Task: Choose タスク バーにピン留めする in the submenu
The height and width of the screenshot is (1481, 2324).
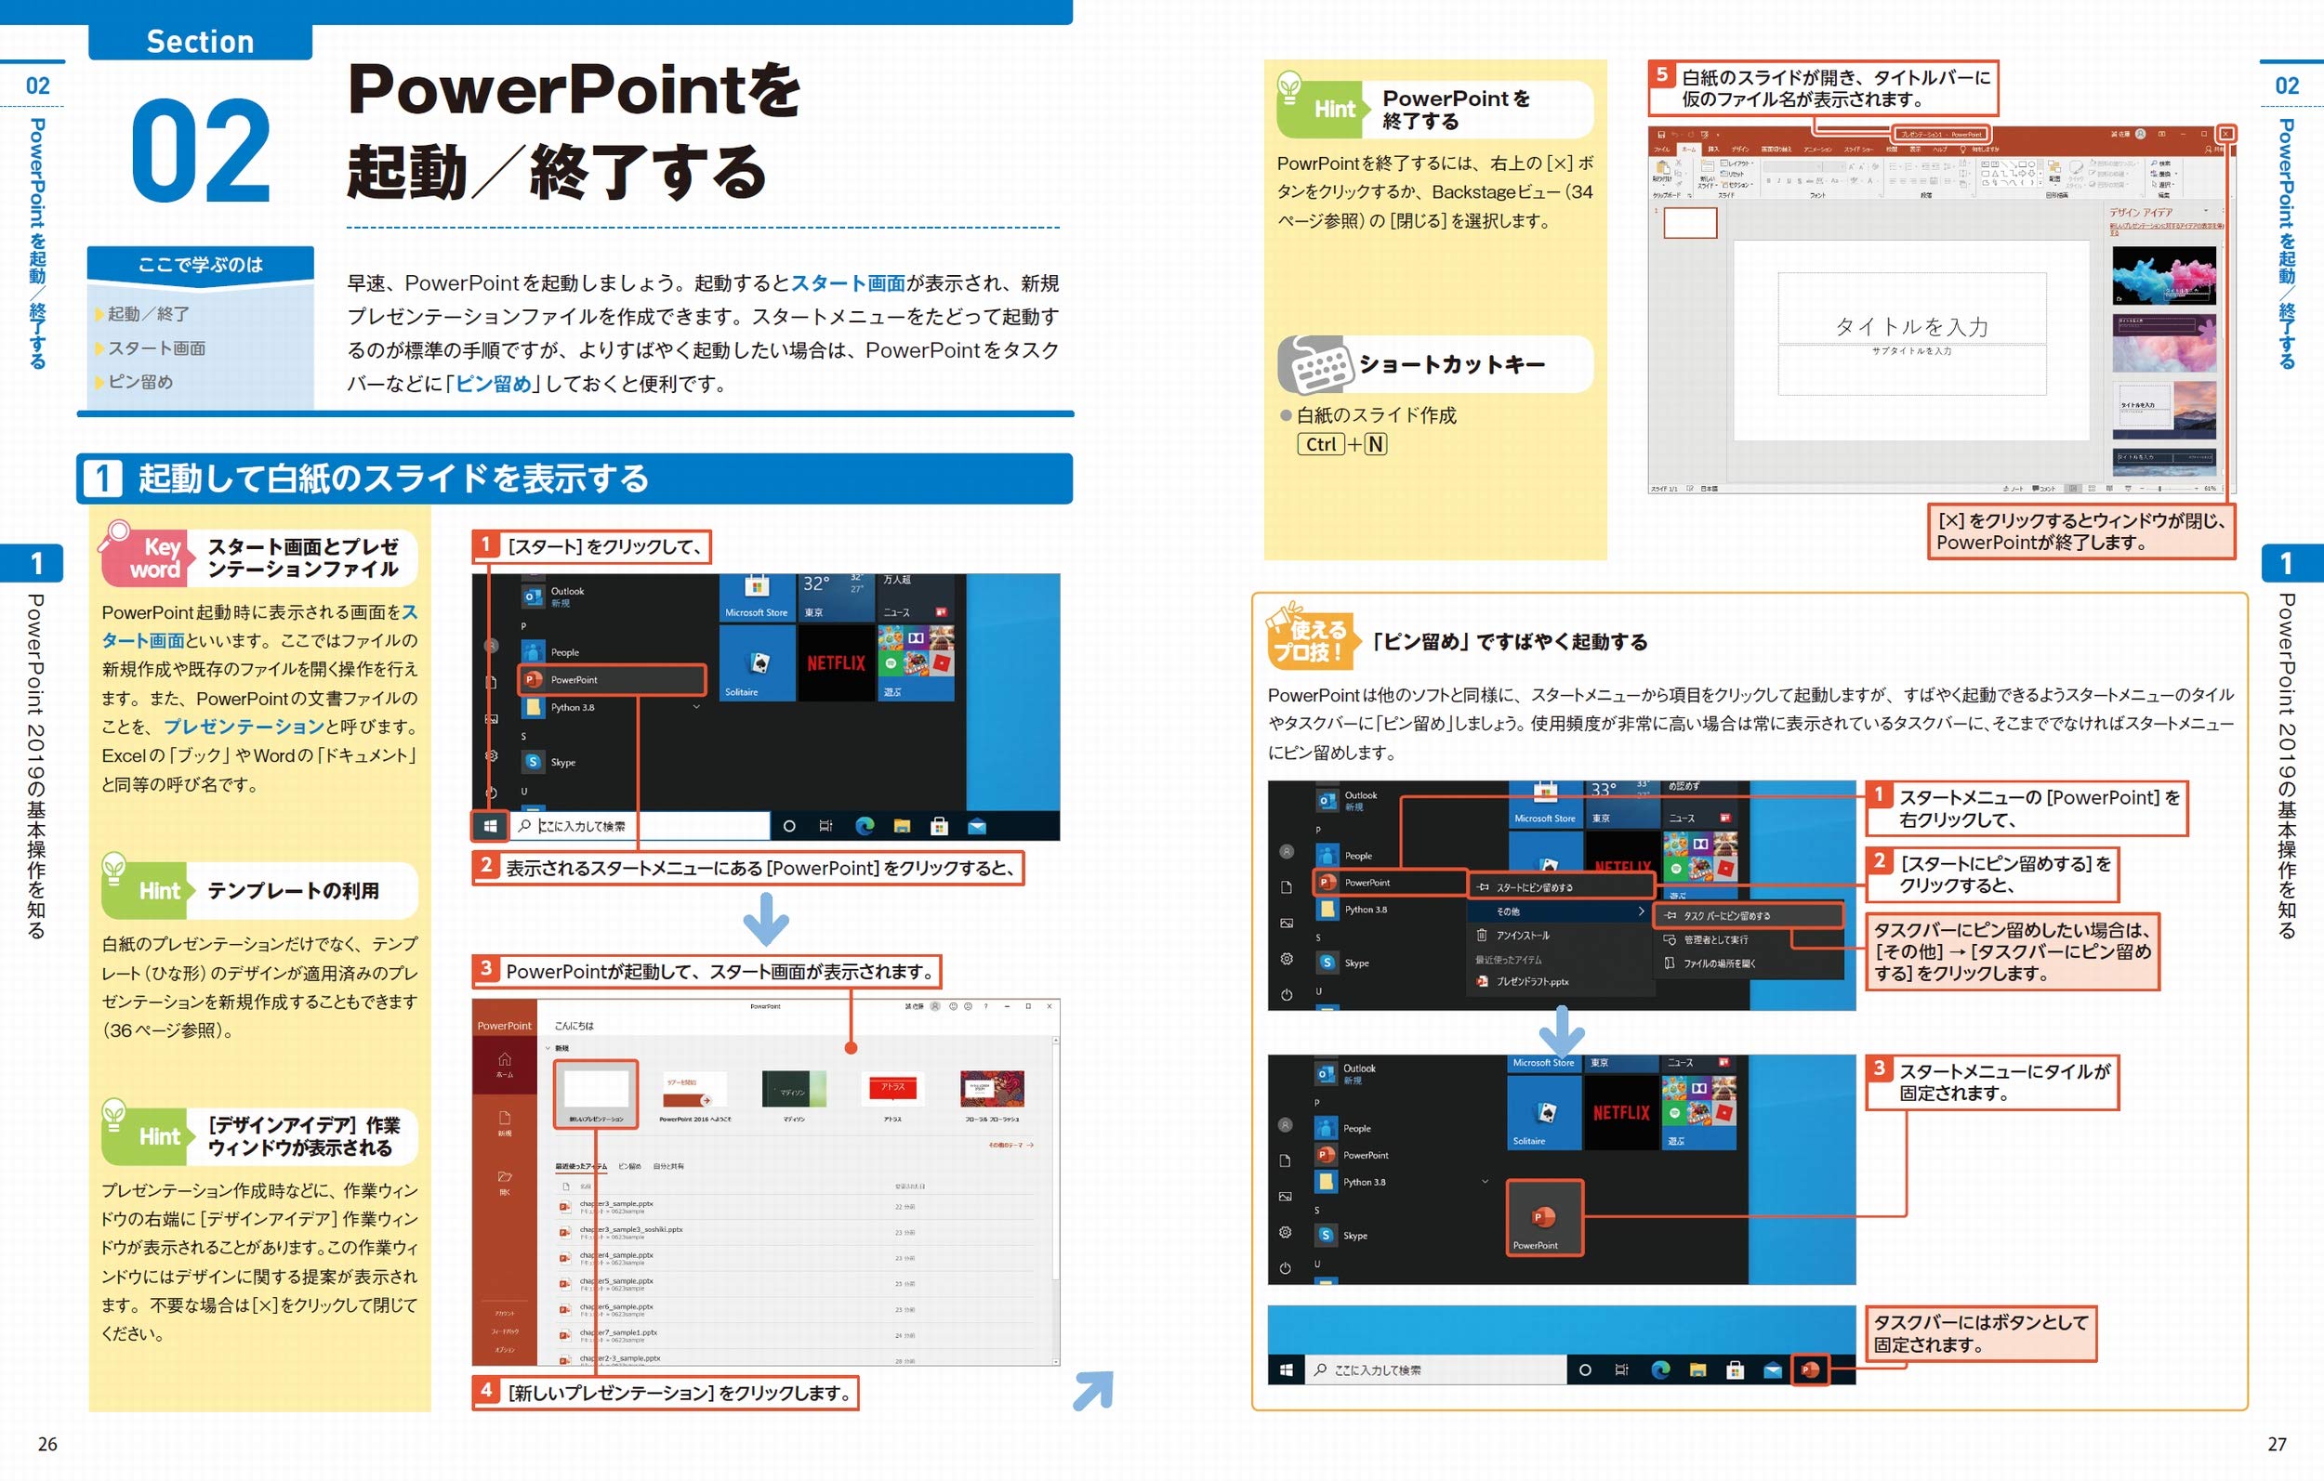Action: (1725, 915)
